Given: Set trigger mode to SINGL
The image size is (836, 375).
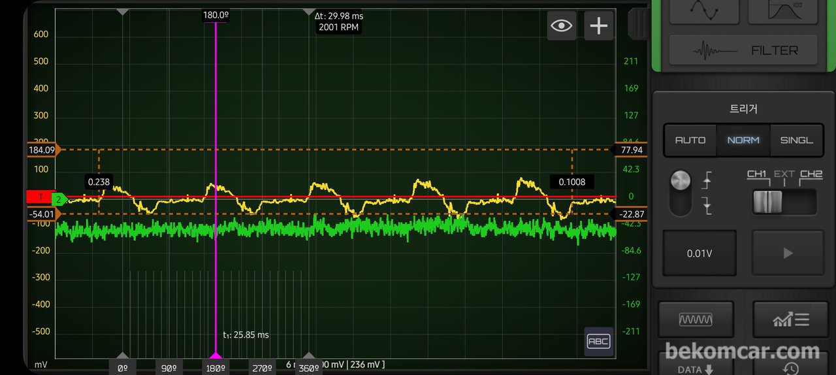Looking at the screenshot, I should (x=797, y=140).
